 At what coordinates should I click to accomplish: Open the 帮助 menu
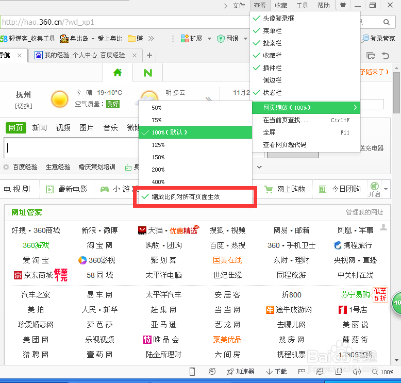pos(324,5)
